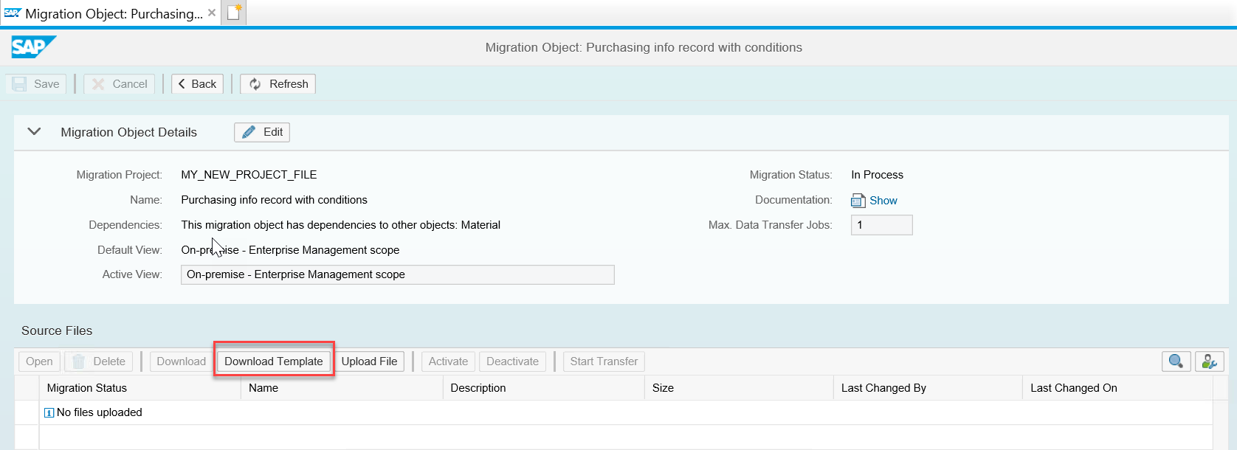Click the Upload File button
1237x450 pixels.
click(x=369, y=361)
